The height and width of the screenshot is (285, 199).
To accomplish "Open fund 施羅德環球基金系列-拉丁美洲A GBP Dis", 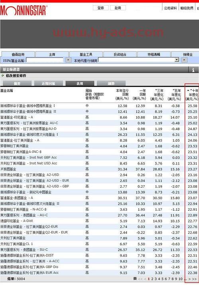I will [29, 267].
